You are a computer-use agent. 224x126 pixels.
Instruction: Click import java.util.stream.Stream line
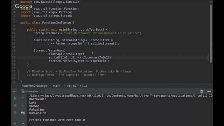click(46, 16)
